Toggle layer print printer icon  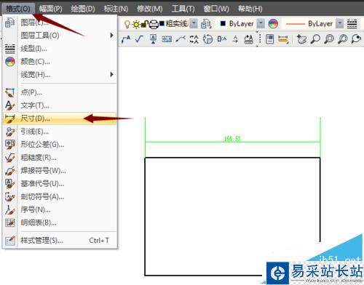click(154, 24)
